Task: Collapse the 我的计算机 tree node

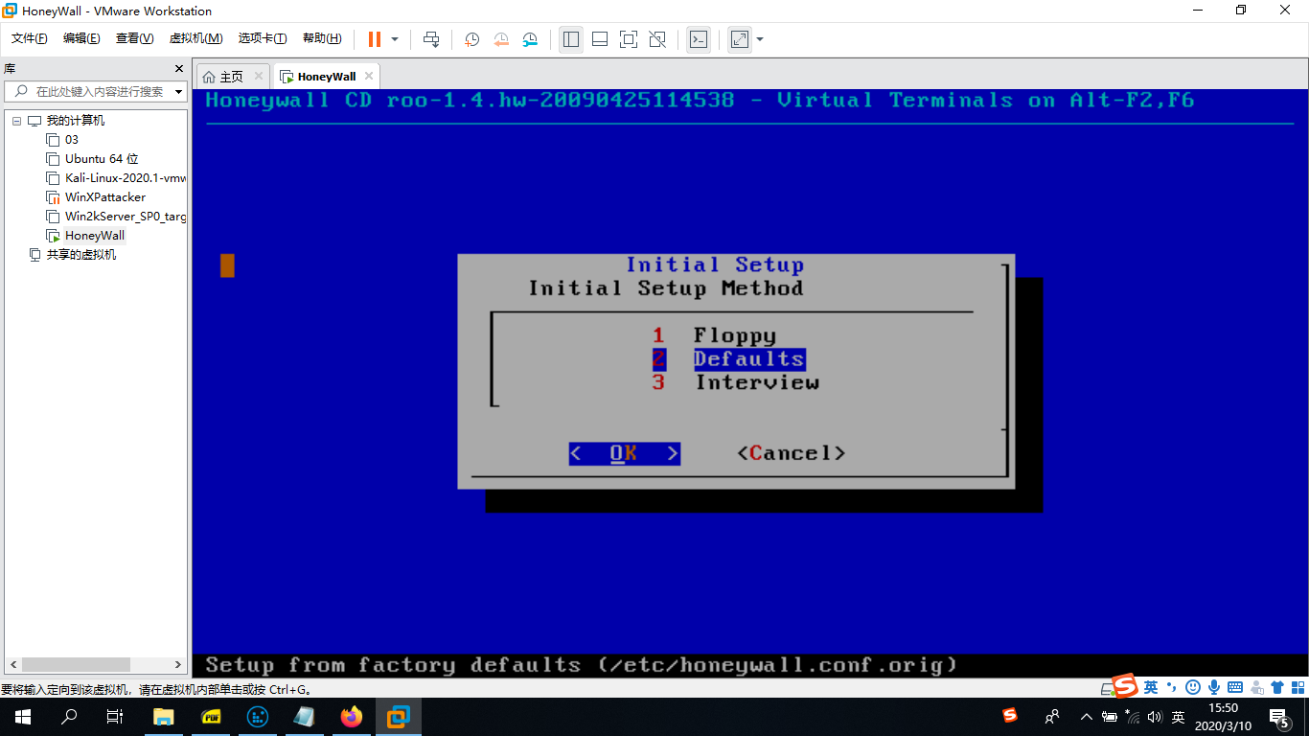Action: pos(16,121)
